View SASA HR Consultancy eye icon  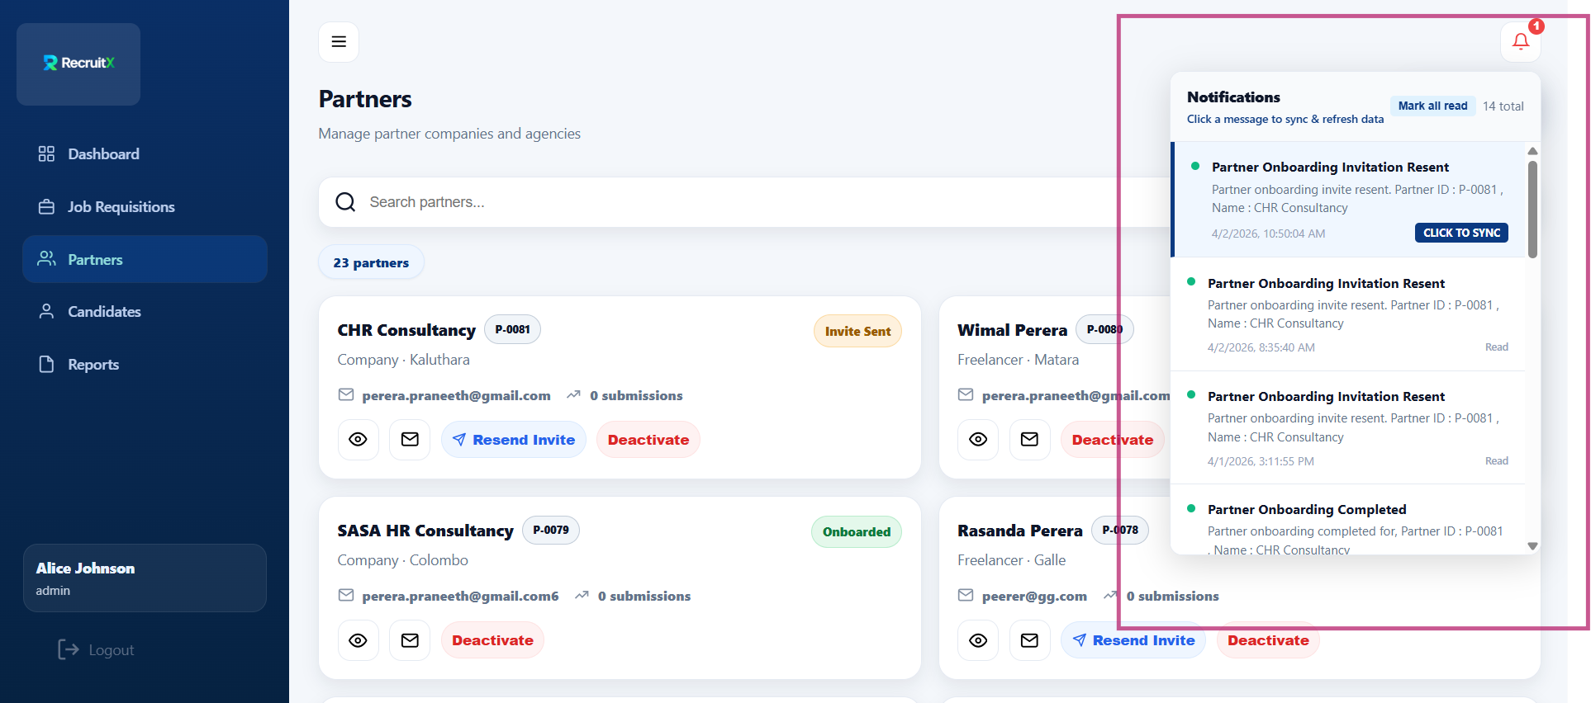358,640
